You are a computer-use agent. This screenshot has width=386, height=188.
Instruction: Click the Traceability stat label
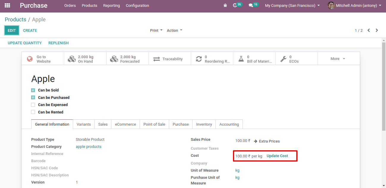(x=172, y=59)
